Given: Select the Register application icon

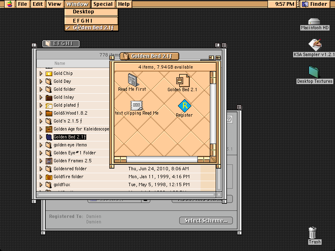Looking at the screenshot, I should pyautogui.click(x=184, y=106).
